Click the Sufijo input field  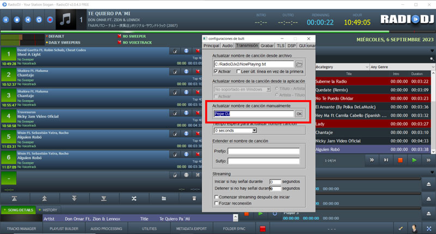[264, 161]
